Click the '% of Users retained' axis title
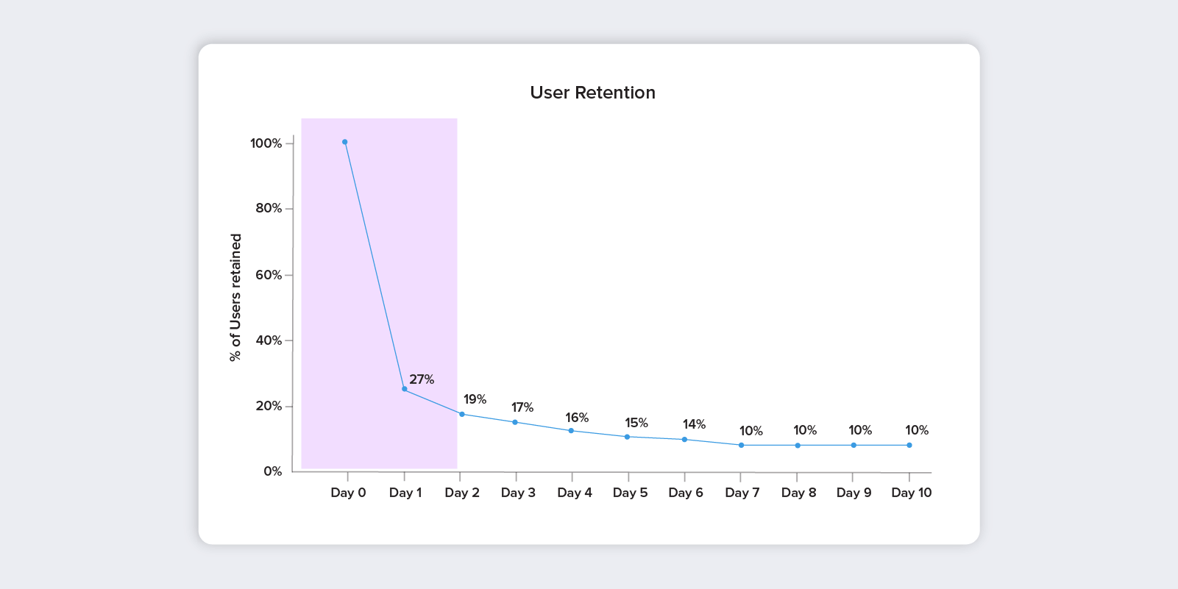1178x589 pixels. (235, 297)
